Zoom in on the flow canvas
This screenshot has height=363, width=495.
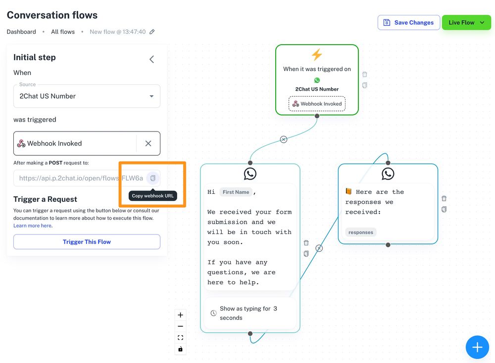point(180,315)
